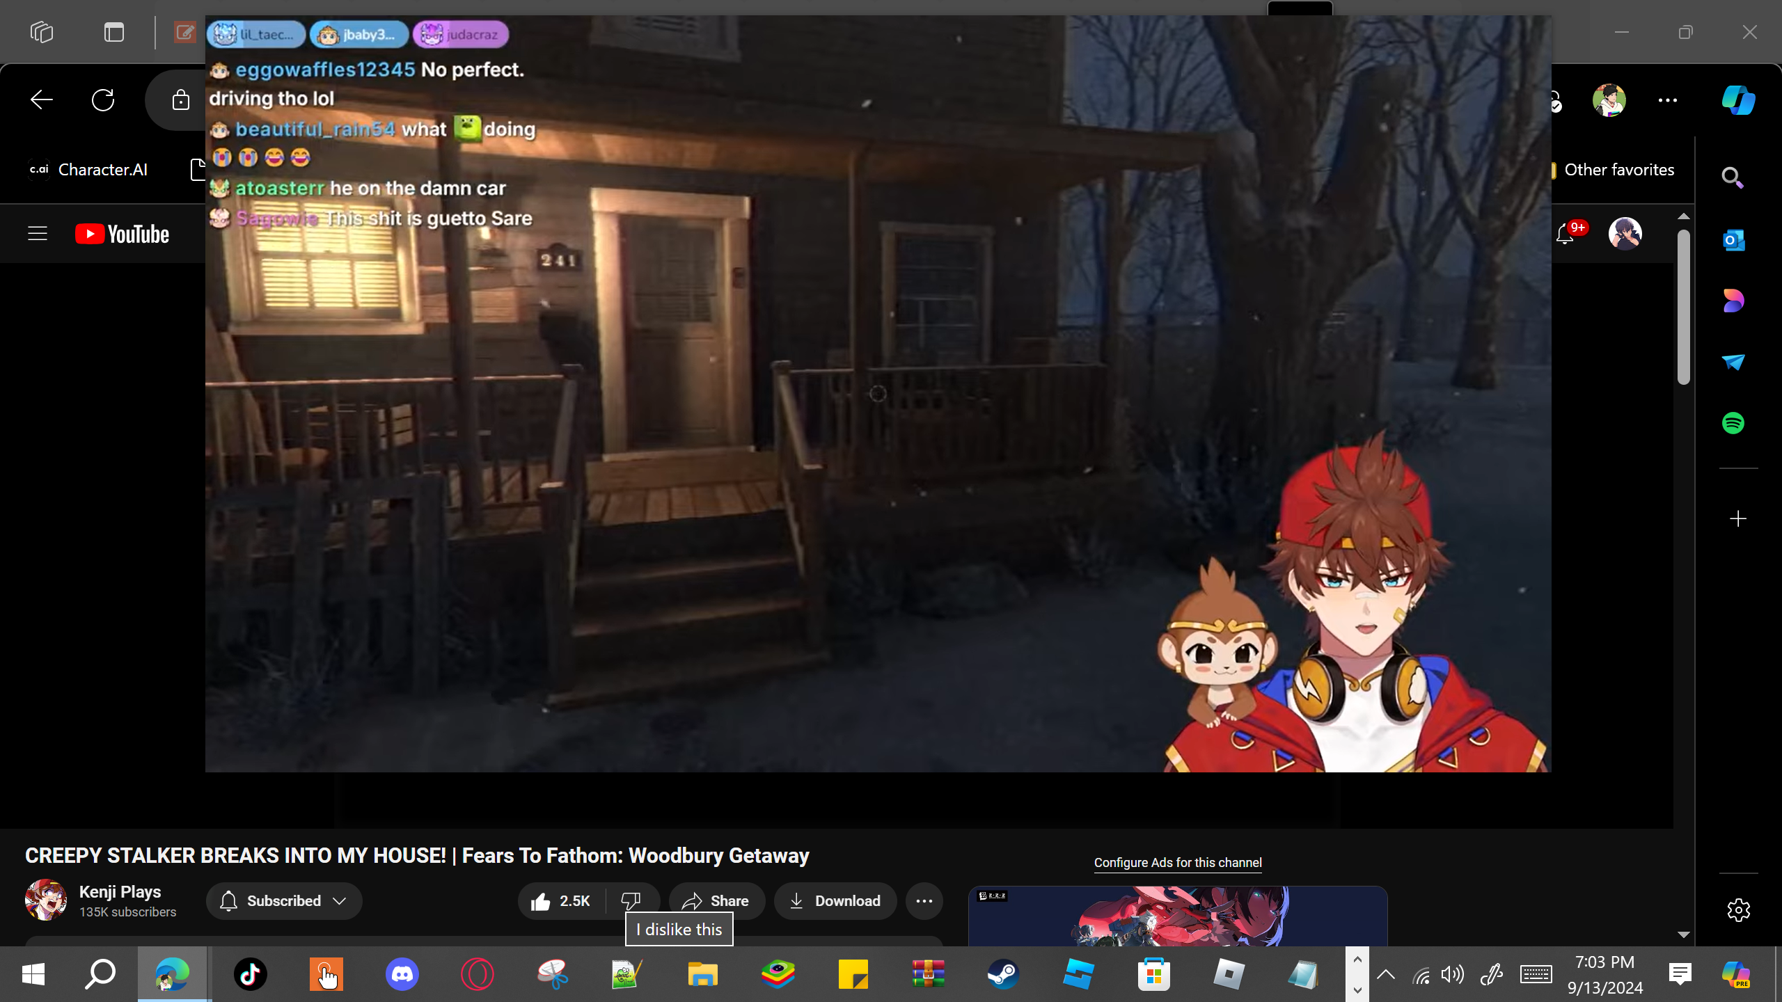The width and height of the screenshot is (1782, 1002).
Task: Open the Edge sidebar settings gear
Action: [1738, 910]
